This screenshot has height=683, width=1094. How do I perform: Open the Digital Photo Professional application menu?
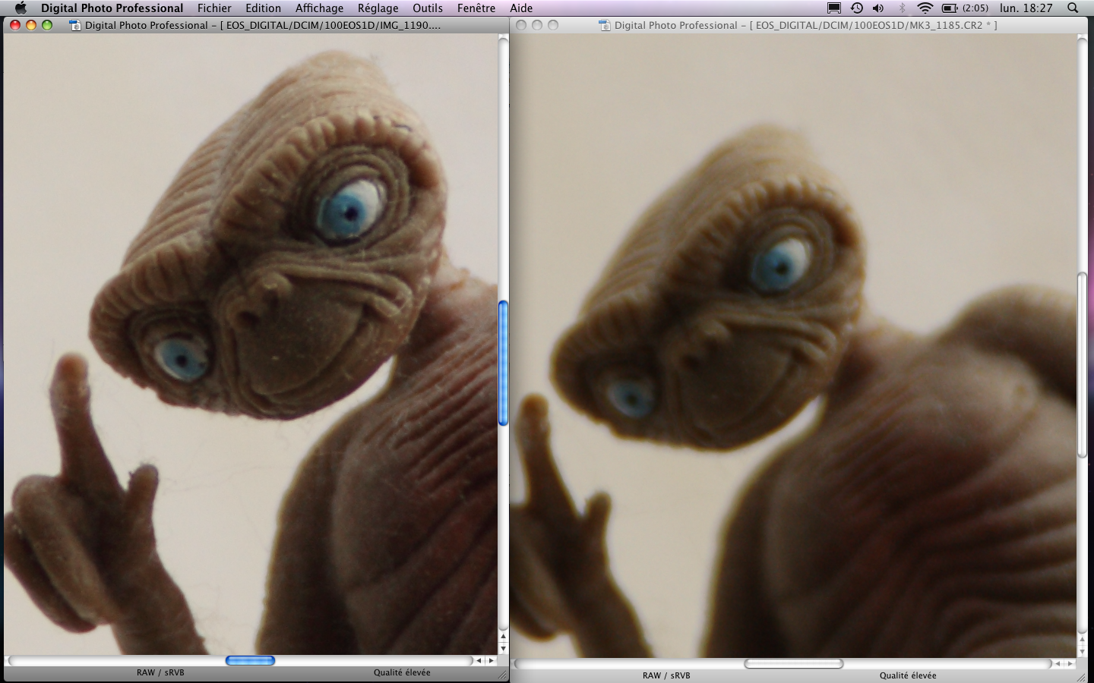112,8
